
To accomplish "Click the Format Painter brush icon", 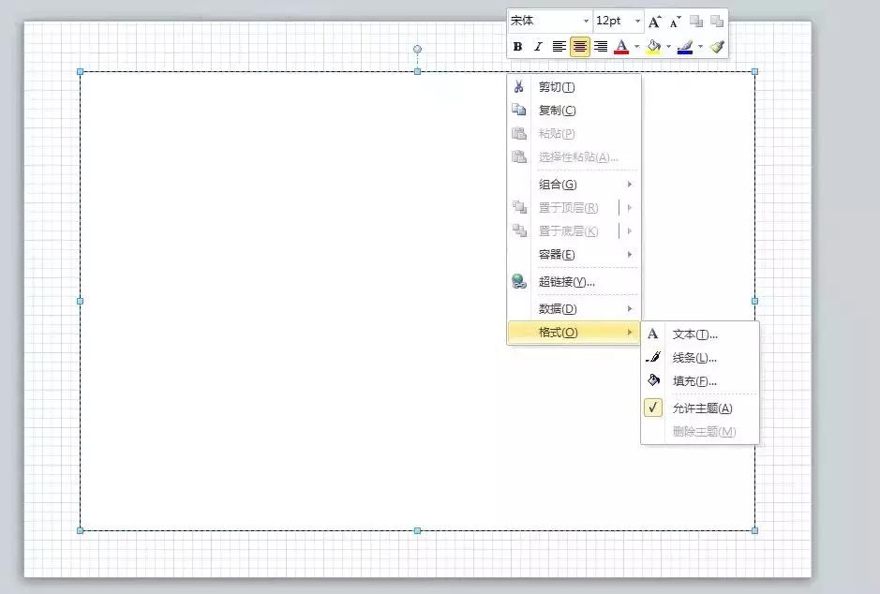I will click(x=717, y=47).
